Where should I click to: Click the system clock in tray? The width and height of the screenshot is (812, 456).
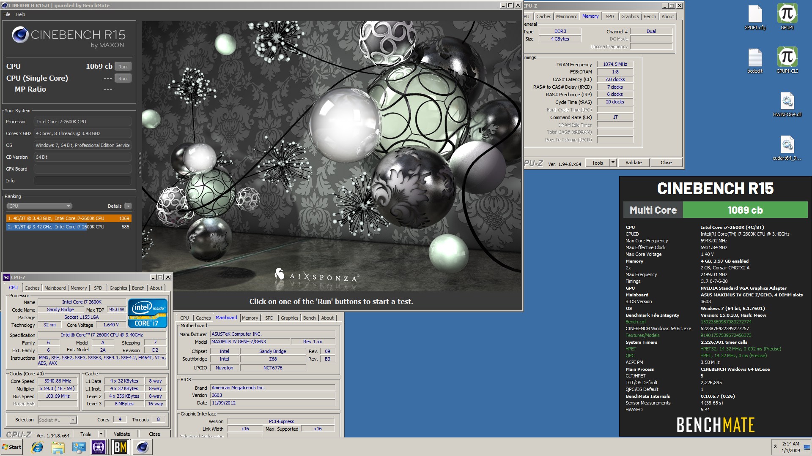point(790,447)
